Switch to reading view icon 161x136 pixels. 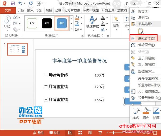click(x=90, y=133)
